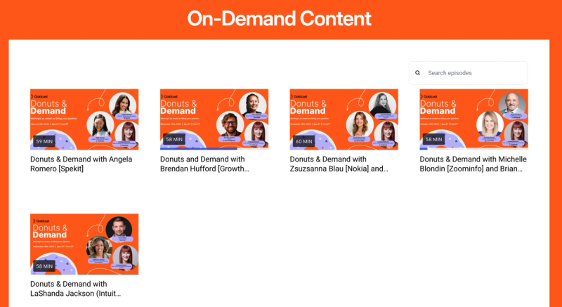This screenshot has height=307, width=562.
Task: Open the Brendan Hufford episode thumbnail
Action: (x=214, y=119)
